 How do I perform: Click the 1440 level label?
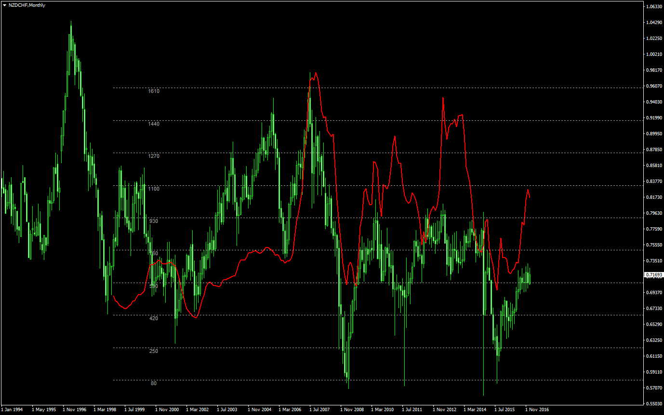pyautogui.click(x=154, y=124)
